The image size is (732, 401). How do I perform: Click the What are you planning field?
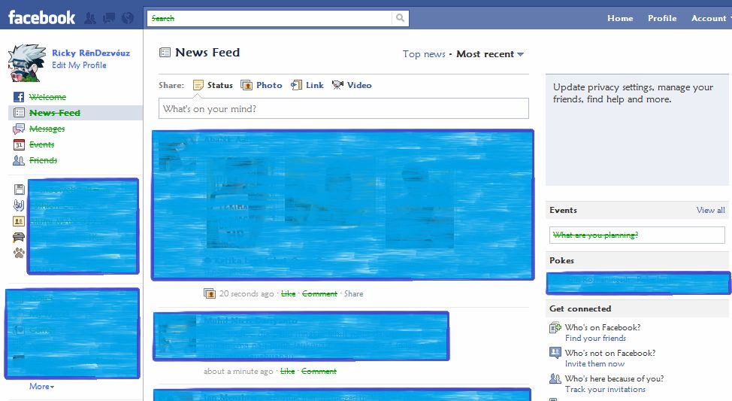coord(637,235)
